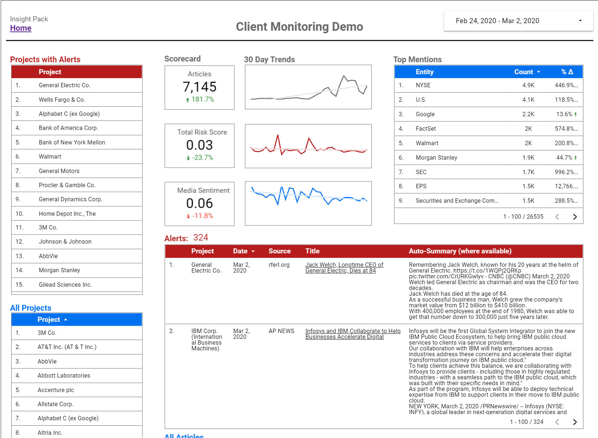Image resolution: width=598 pixels, height=438 pixels.
Task: Select AbbVie in Projects with Alerts
Action: pos(77,256)
